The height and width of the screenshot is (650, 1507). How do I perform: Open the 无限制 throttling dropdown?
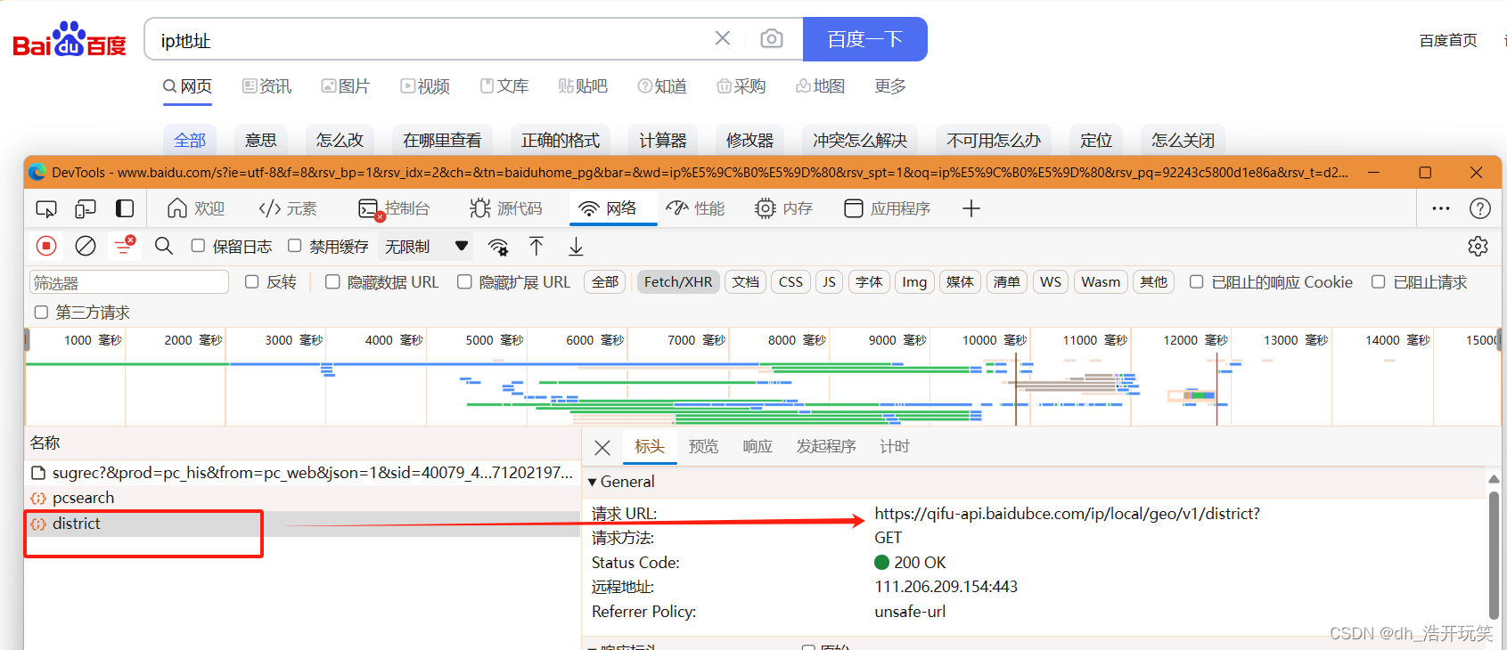tap(427, 247)
